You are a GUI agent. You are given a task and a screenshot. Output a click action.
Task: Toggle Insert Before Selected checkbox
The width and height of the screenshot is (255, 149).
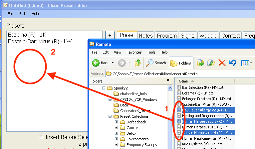point(41,137)
